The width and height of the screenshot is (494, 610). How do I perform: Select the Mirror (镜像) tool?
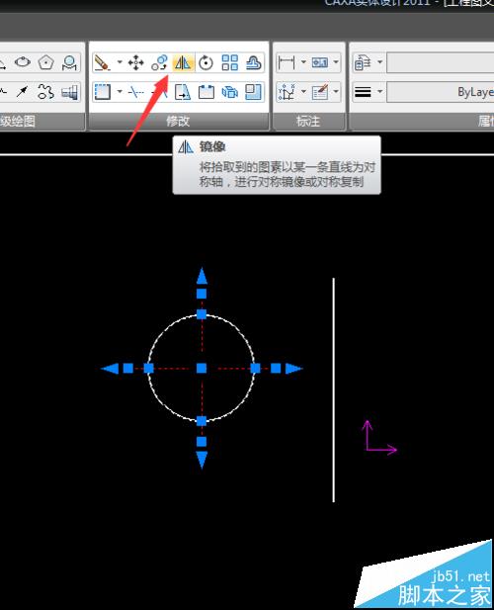click(183, 62)
